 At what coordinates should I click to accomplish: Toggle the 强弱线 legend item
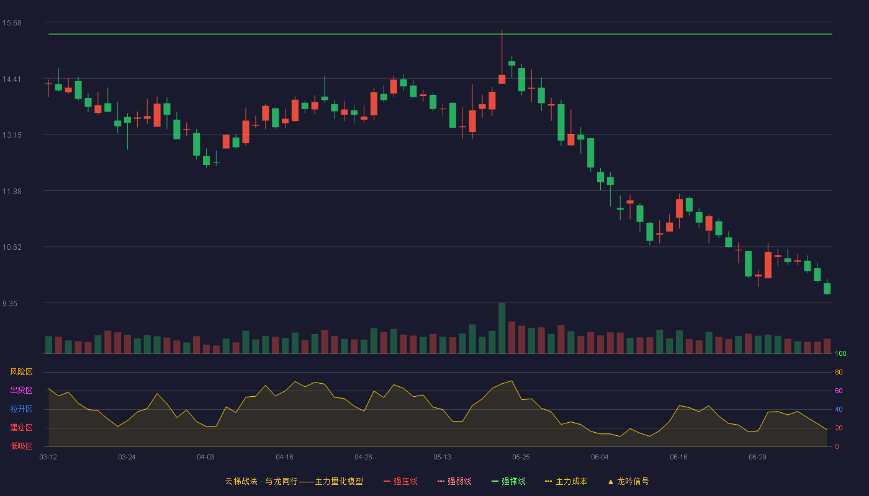point(454,481)
